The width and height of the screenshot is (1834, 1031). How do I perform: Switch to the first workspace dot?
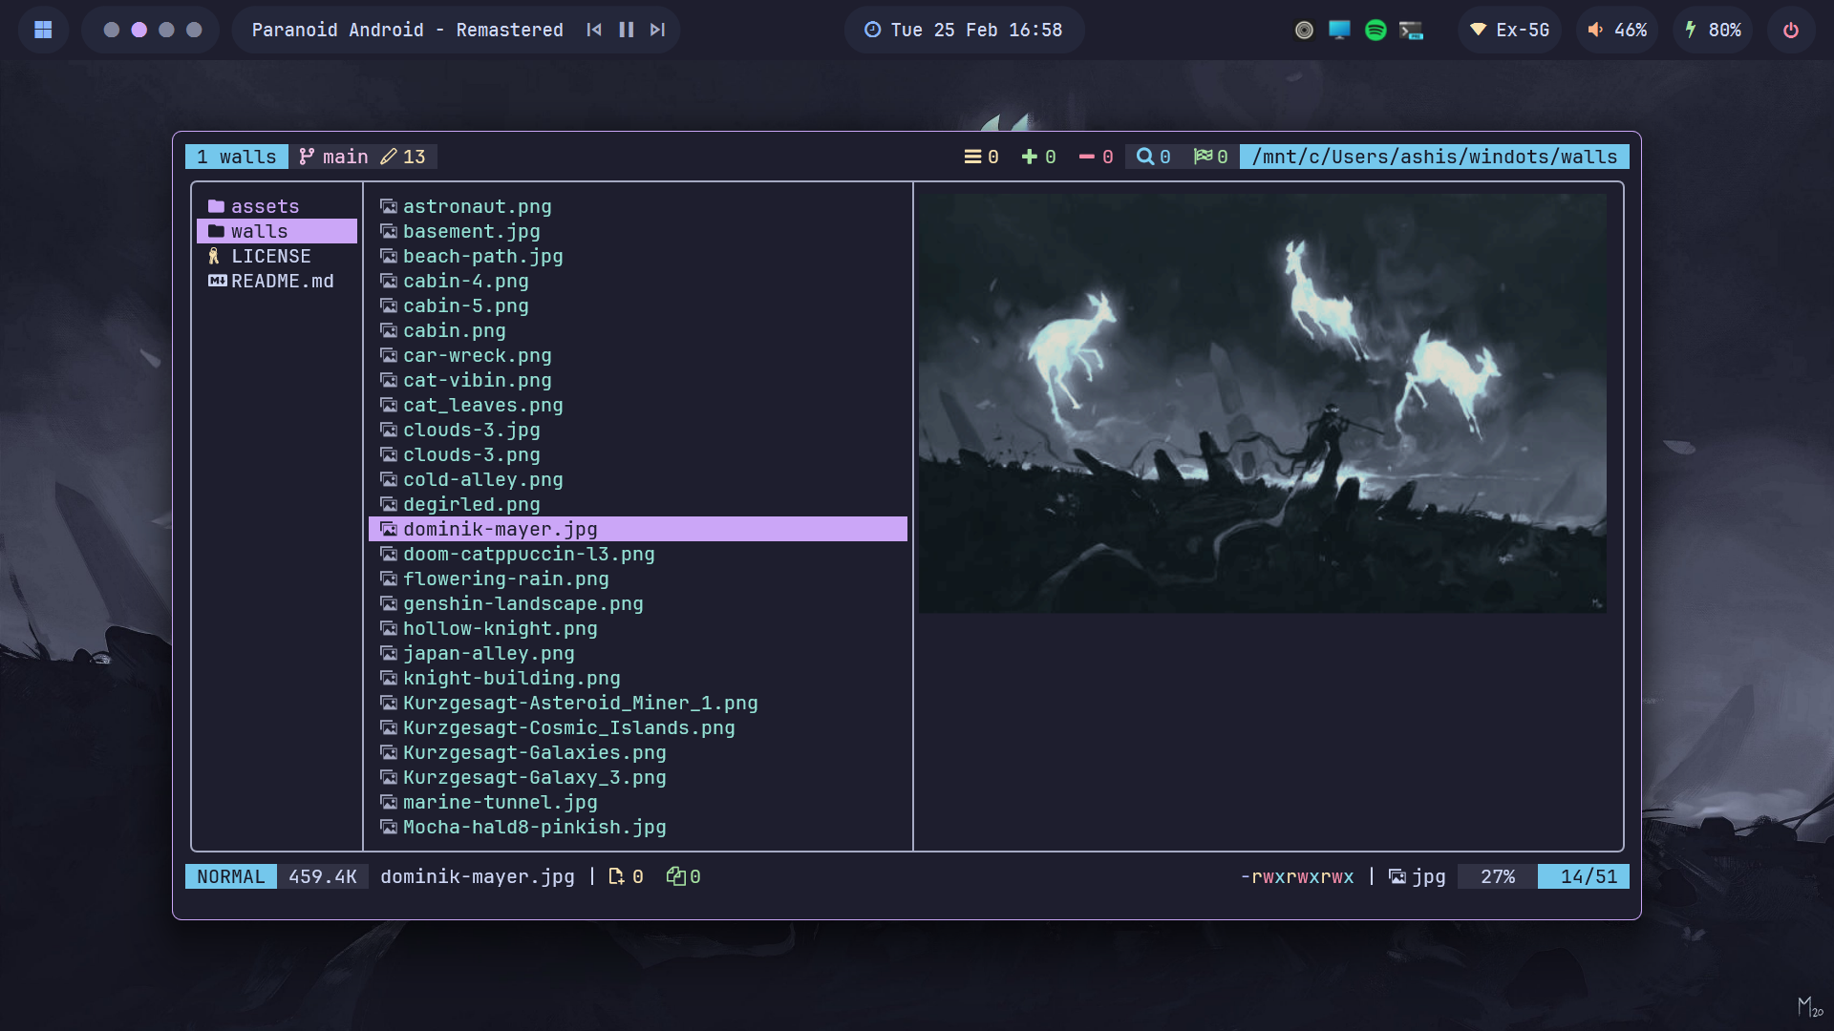[x=112, y=30]
